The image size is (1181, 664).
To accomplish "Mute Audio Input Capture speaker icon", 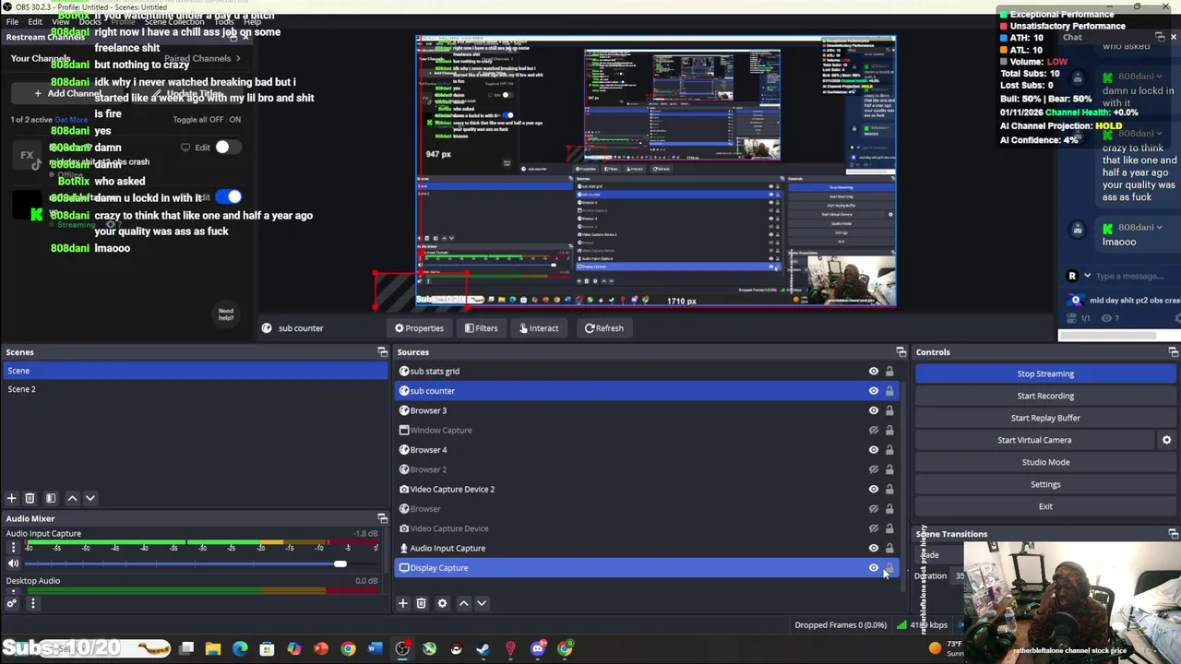I will [13, 563].
